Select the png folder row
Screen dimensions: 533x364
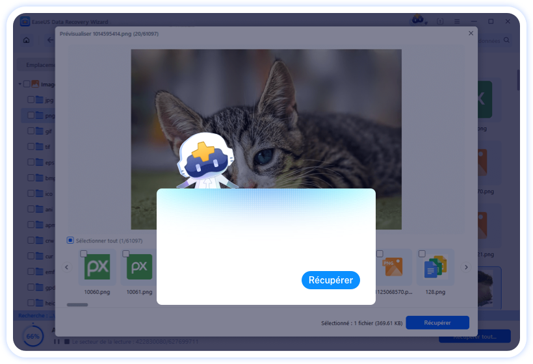(x=38, y=115)
